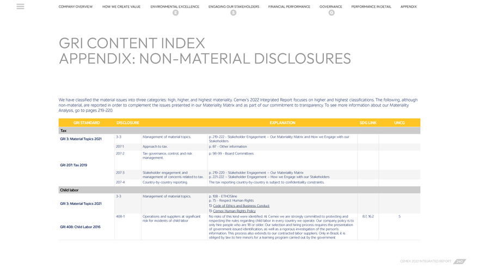This screenshot has height=269, width=479.
Task: Select the SDG LINK column header
Action: (x=368, y=123)
